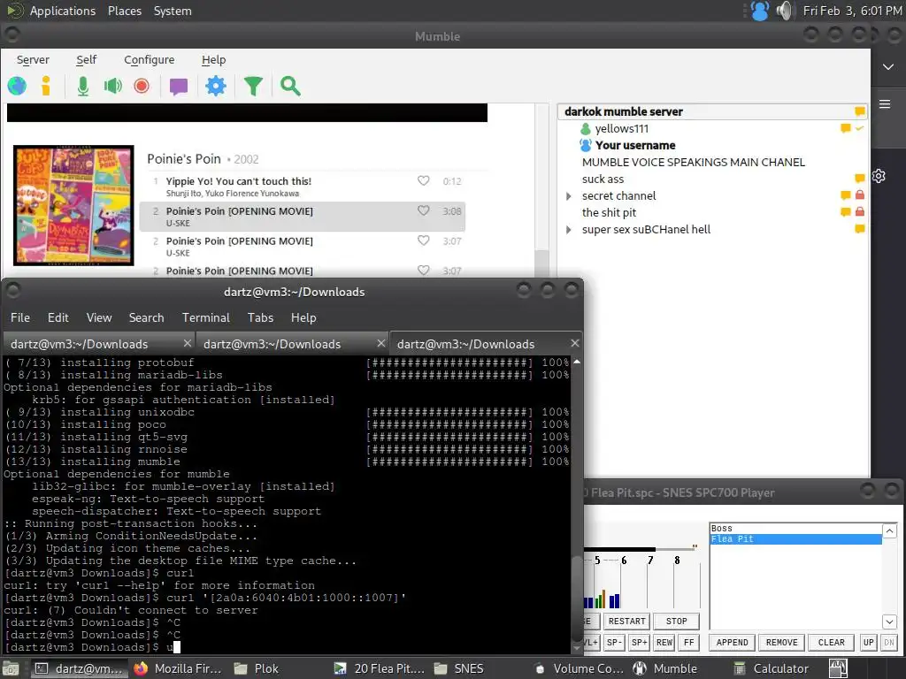
Task: Open terminal File menu
Action: pos(20,317)
